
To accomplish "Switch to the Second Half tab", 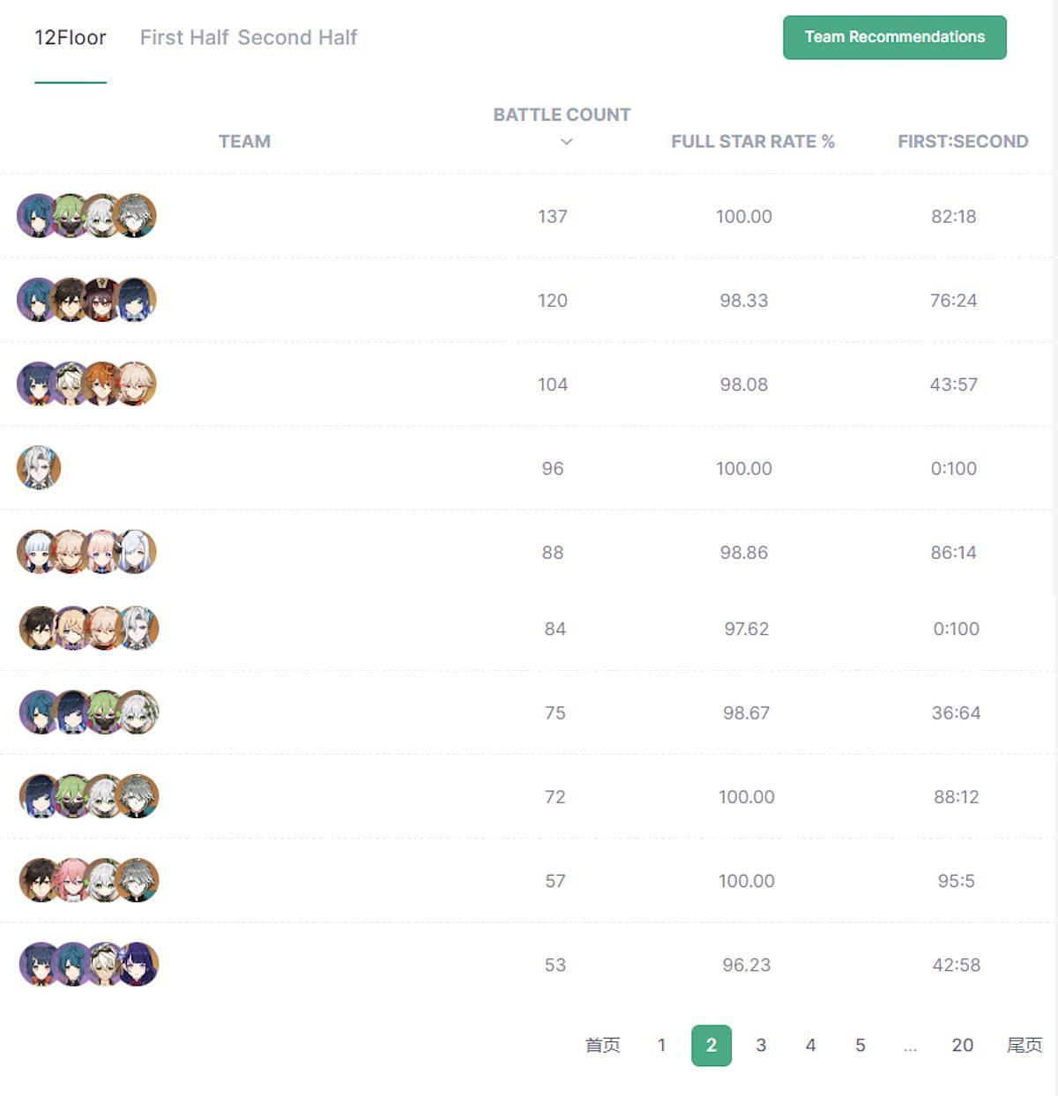I will coord(297,37).
